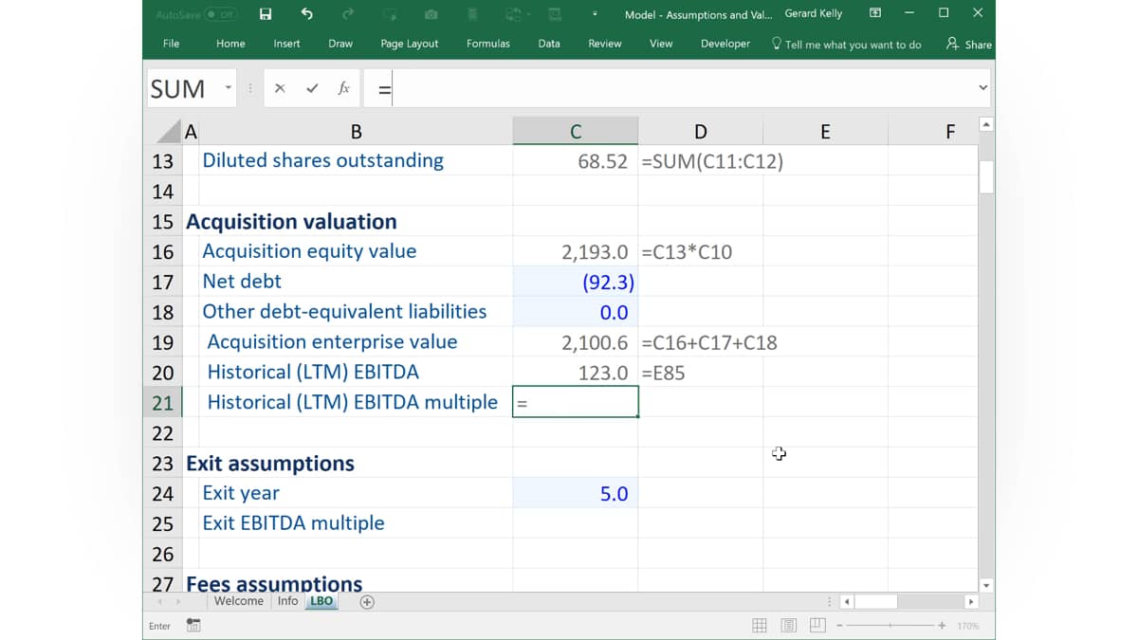The height and width of the screenshot is (640, 1138).
Task: Click horizontal scrollbar left arrow
Action: click(847, 602)
